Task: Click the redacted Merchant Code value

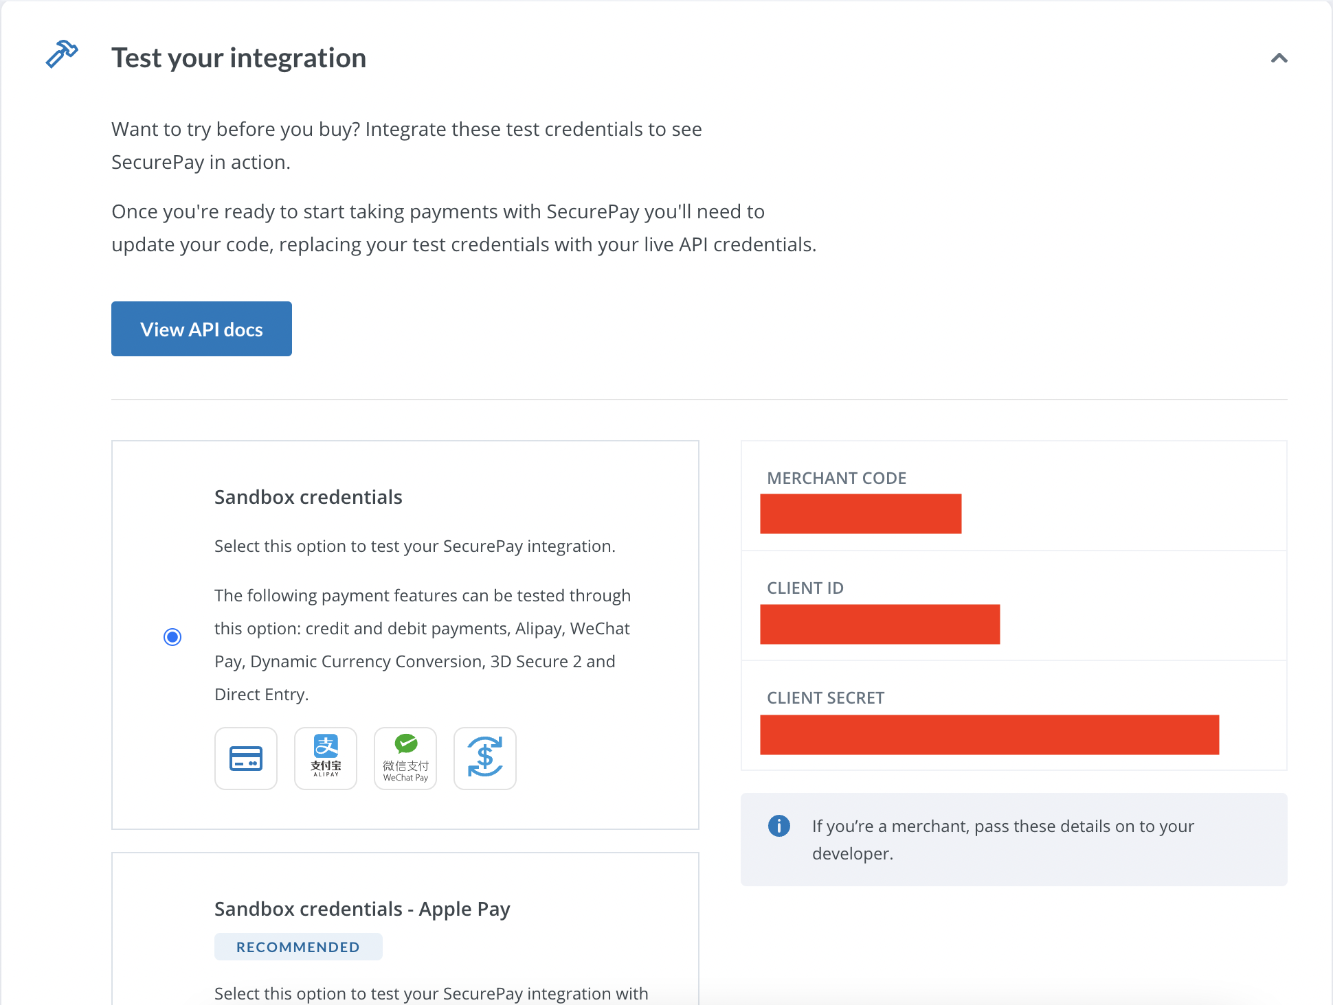Action: pyautogui.click(x=860, y=513)
